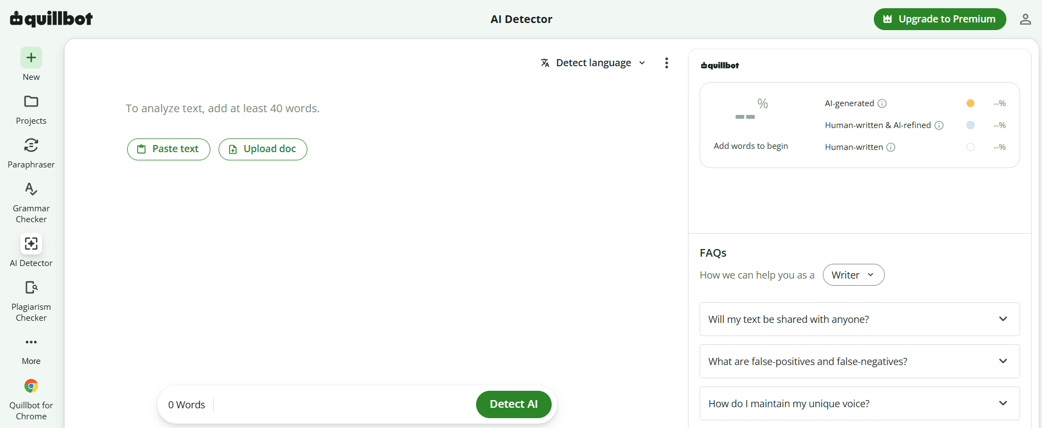This screenshot has height=428, width=1042.
Task: Click info icon beside Human-written & AI-refined
Action: pyautogui.click(x=939, y=125)
